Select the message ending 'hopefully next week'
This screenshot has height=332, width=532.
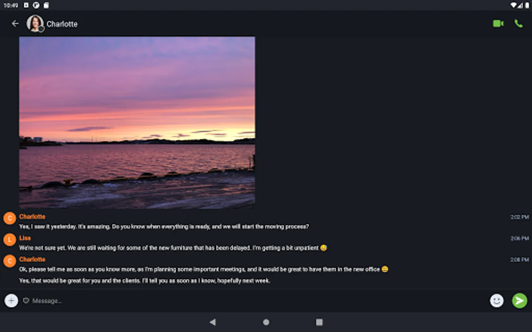click(x=144, y=281)
